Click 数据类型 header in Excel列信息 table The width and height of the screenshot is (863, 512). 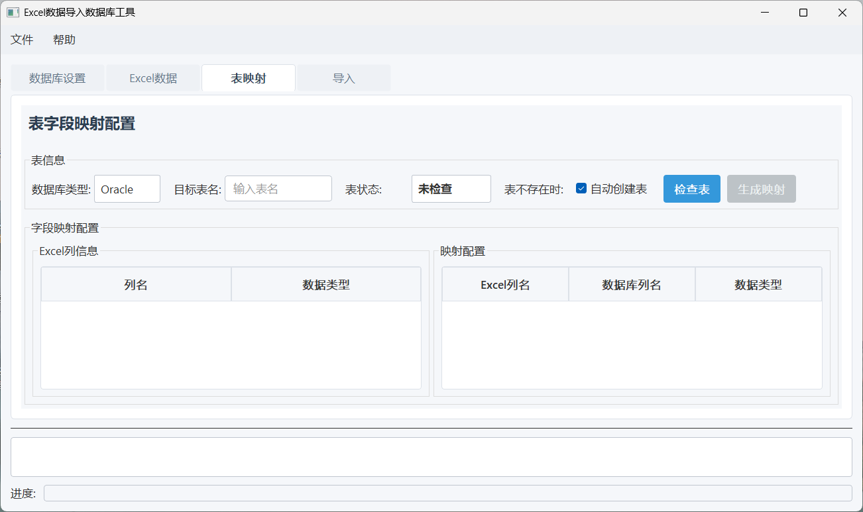[x=326, y=285]
